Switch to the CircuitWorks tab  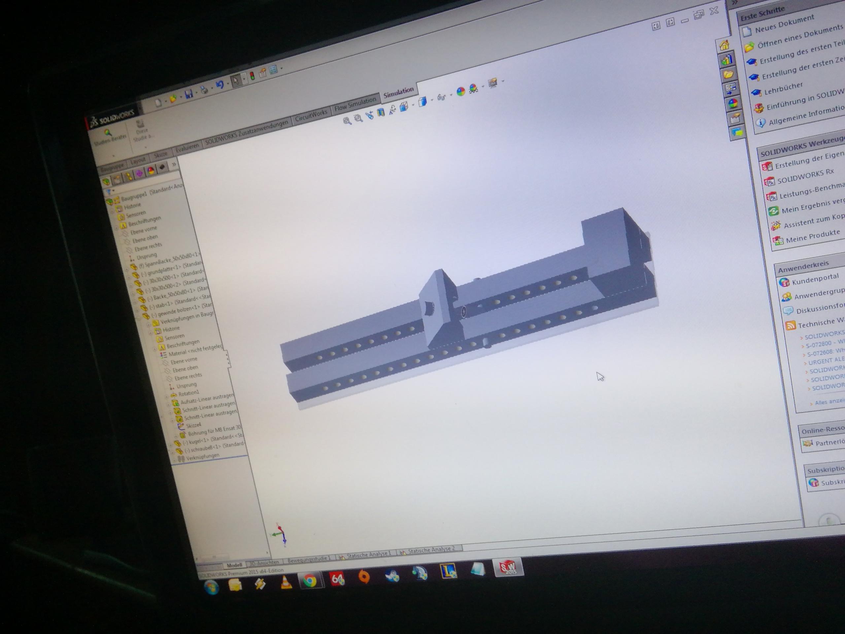(x=311, y=116)
